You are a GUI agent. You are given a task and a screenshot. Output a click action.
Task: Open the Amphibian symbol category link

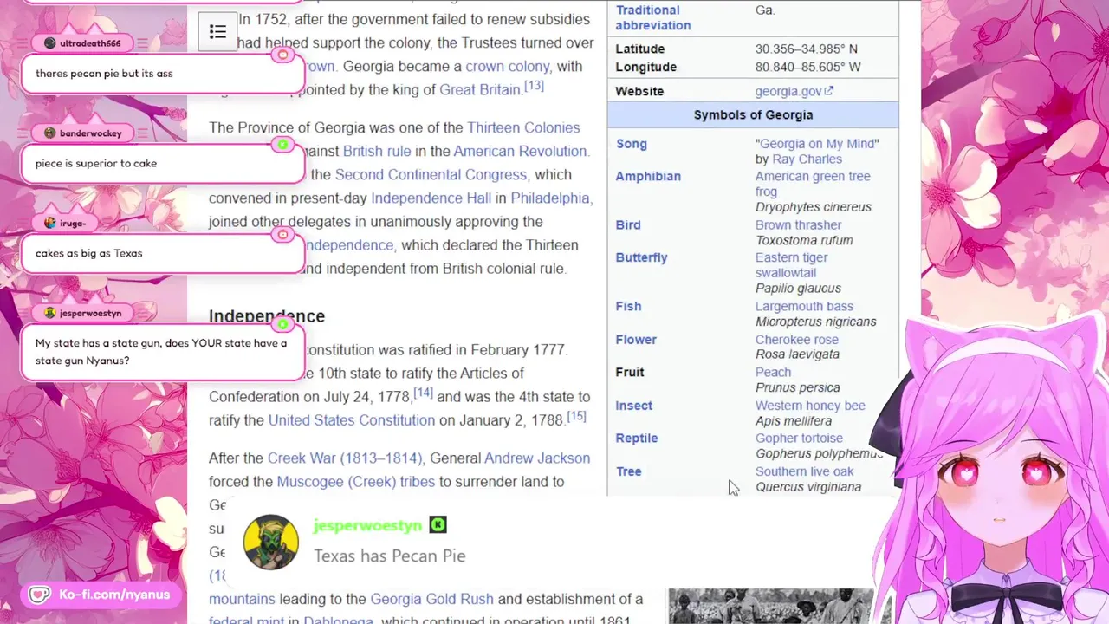[x=648, y=176]
